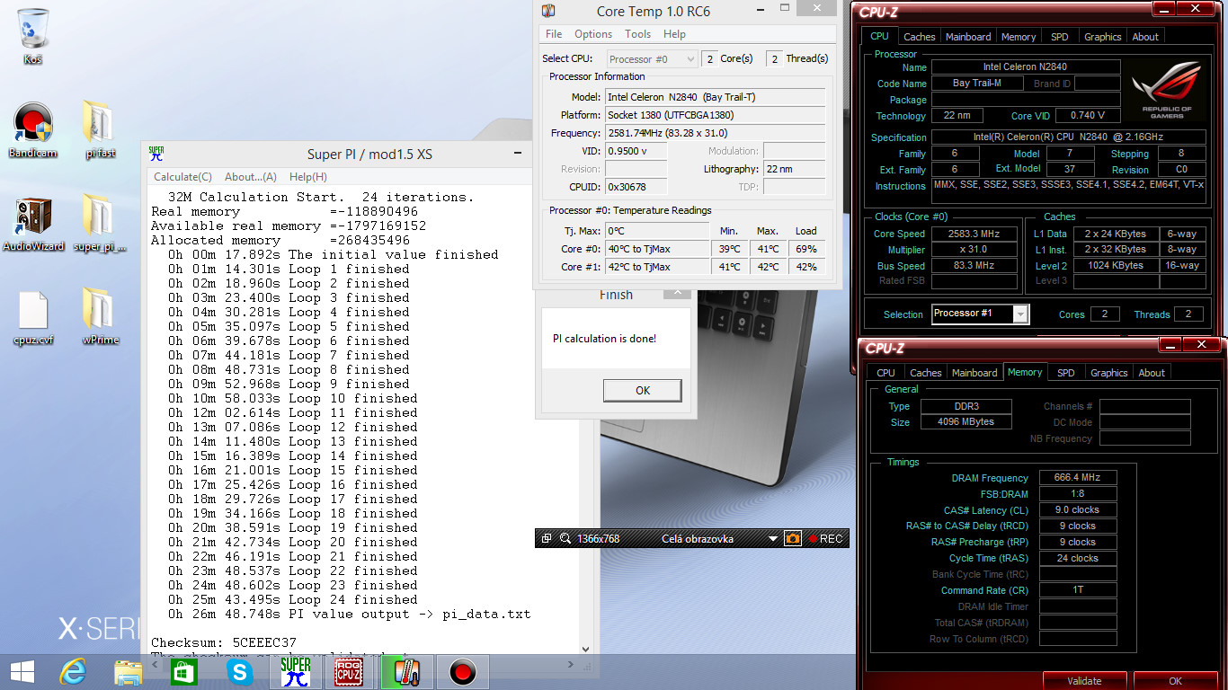Click the 1366x768 resolution text on Bandicam bar

(598, 539)
